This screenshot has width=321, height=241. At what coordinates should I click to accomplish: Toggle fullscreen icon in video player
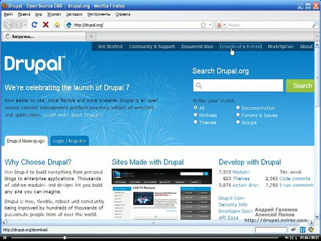tap(292, 238)
